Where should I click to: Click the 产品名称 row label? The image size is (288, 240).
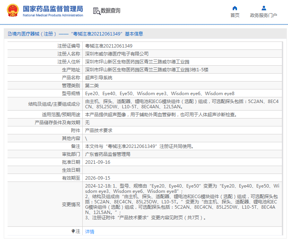coord(71,78)
